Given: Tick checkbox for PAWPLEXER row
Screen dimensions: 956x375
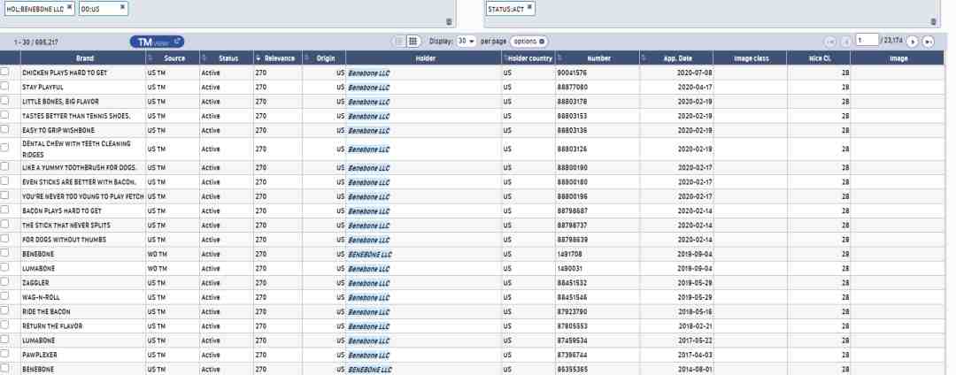Looking at the screenshot, I should click(5, 355).
